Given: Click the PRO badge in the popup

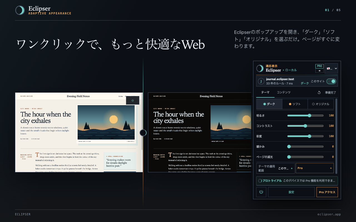Looking at the screenshot, I should coord(320,66).
